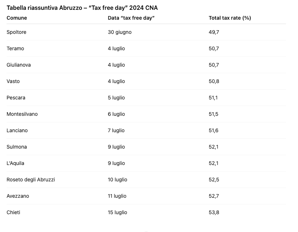
Task: Click the Avezzano row name
Action: click(18, 196)
